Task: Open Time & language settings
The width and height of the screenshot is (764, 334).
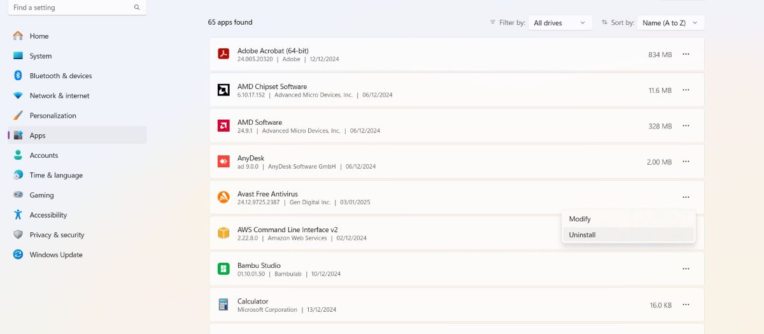Action: (x=77, y=175)
